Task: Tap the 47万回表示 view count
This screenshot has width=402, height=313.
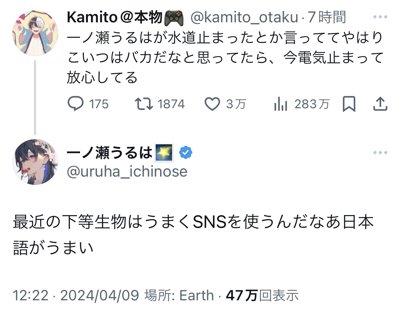Action: pos(262,295)
